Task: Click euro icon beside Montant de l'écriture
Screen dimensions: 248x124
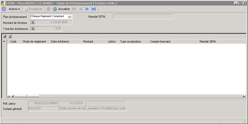Action: point(33,23)
